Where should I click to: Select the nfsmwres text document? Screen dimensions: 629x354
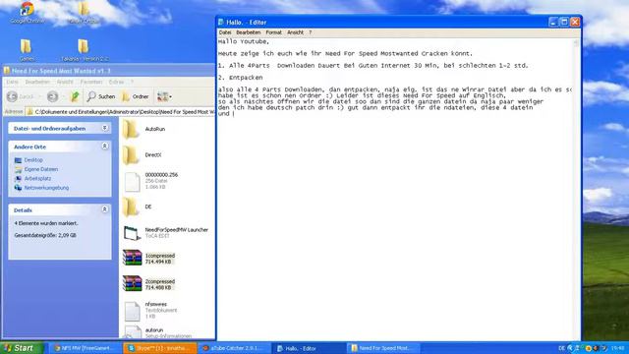[150, 311]
